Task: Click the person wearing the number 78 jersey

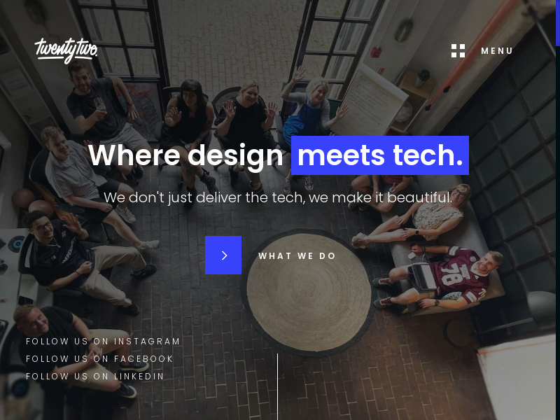Action: point(443,276)
